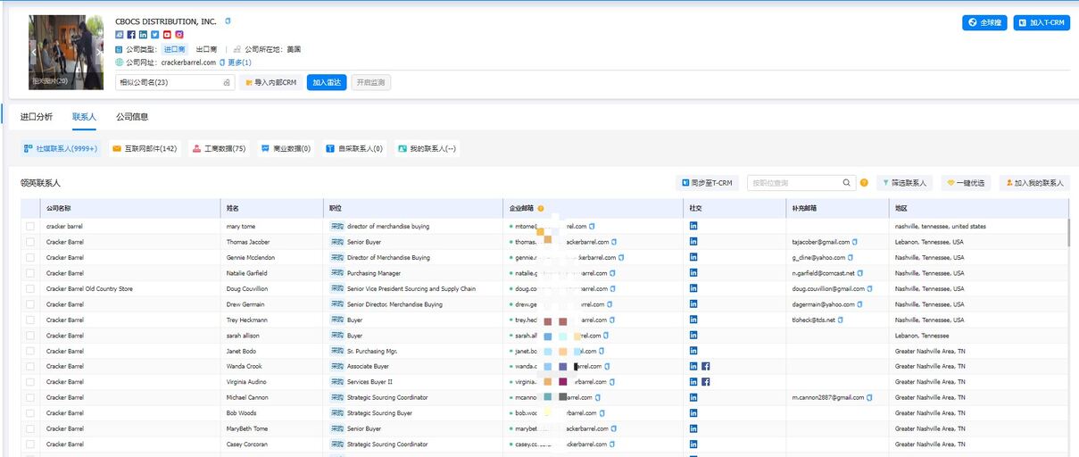
Task: Select the 进口商 company type tag
Action: [x=174, y=49]
